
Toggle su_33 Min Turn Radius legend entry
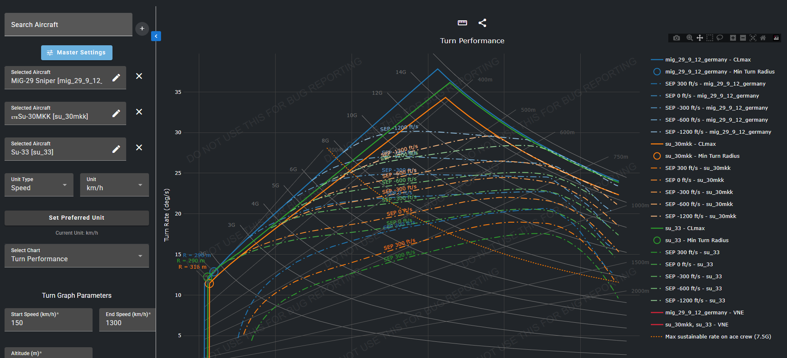pos(690,240)
